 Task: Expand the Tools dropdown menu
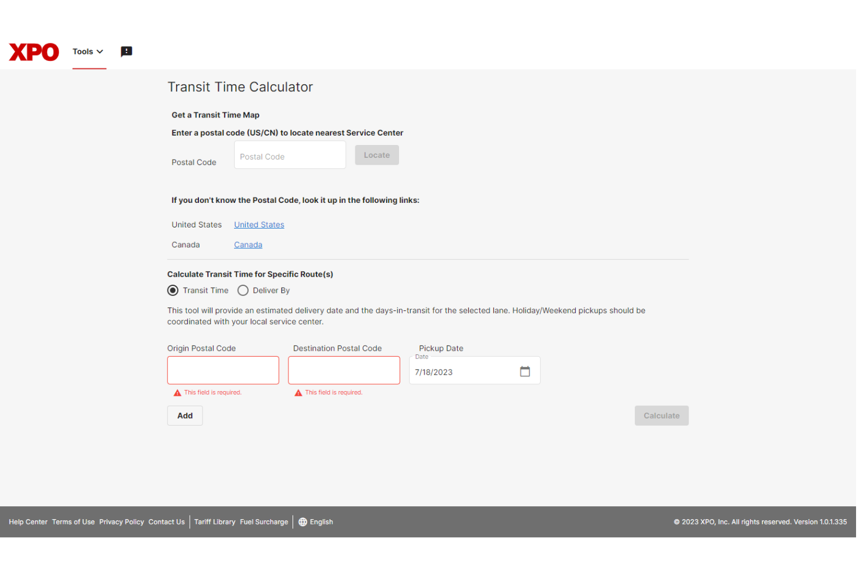coord(87,51)
